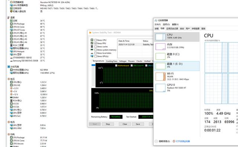Open the resource monitor link
Screen dimensions: 238x147
coord(183,141)
